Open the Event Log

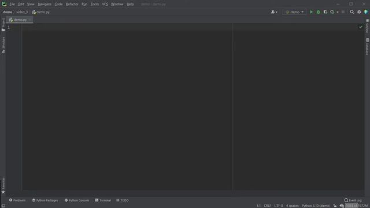point(353,200)
